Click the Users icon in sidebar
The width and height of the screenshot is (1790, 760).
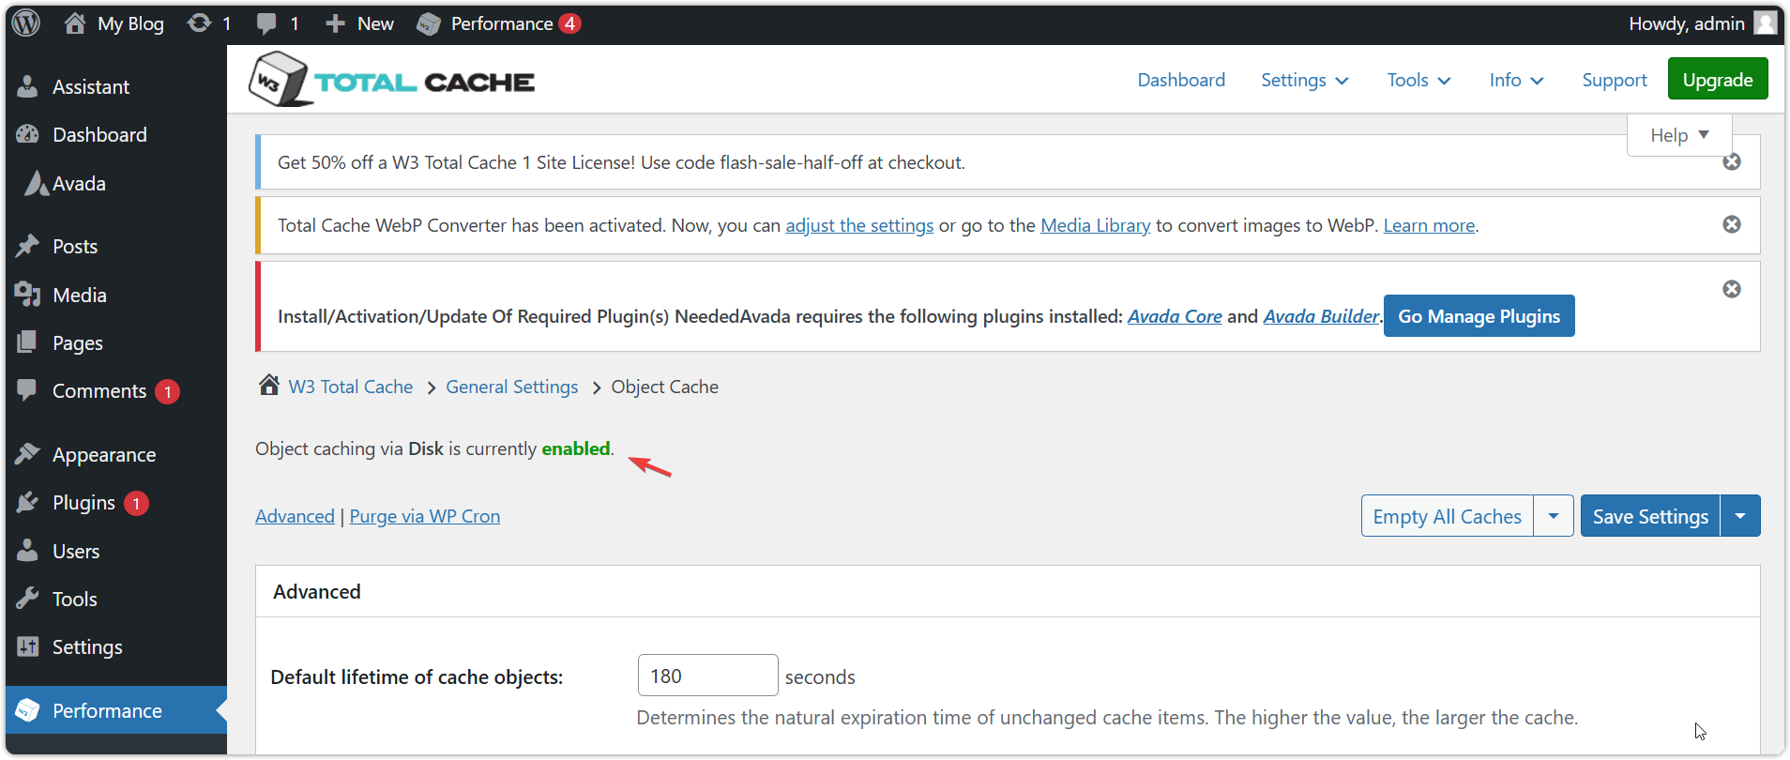pyautogui.click(x=28, y=550)
